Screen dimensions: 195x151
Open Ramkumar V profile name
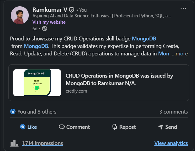pos(50,10)
